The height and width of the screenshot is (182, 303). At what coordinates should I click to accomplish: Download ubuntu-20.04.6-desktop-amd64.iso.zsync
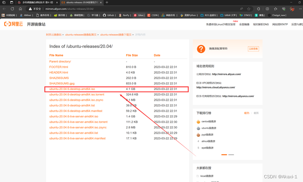(76, 100)
